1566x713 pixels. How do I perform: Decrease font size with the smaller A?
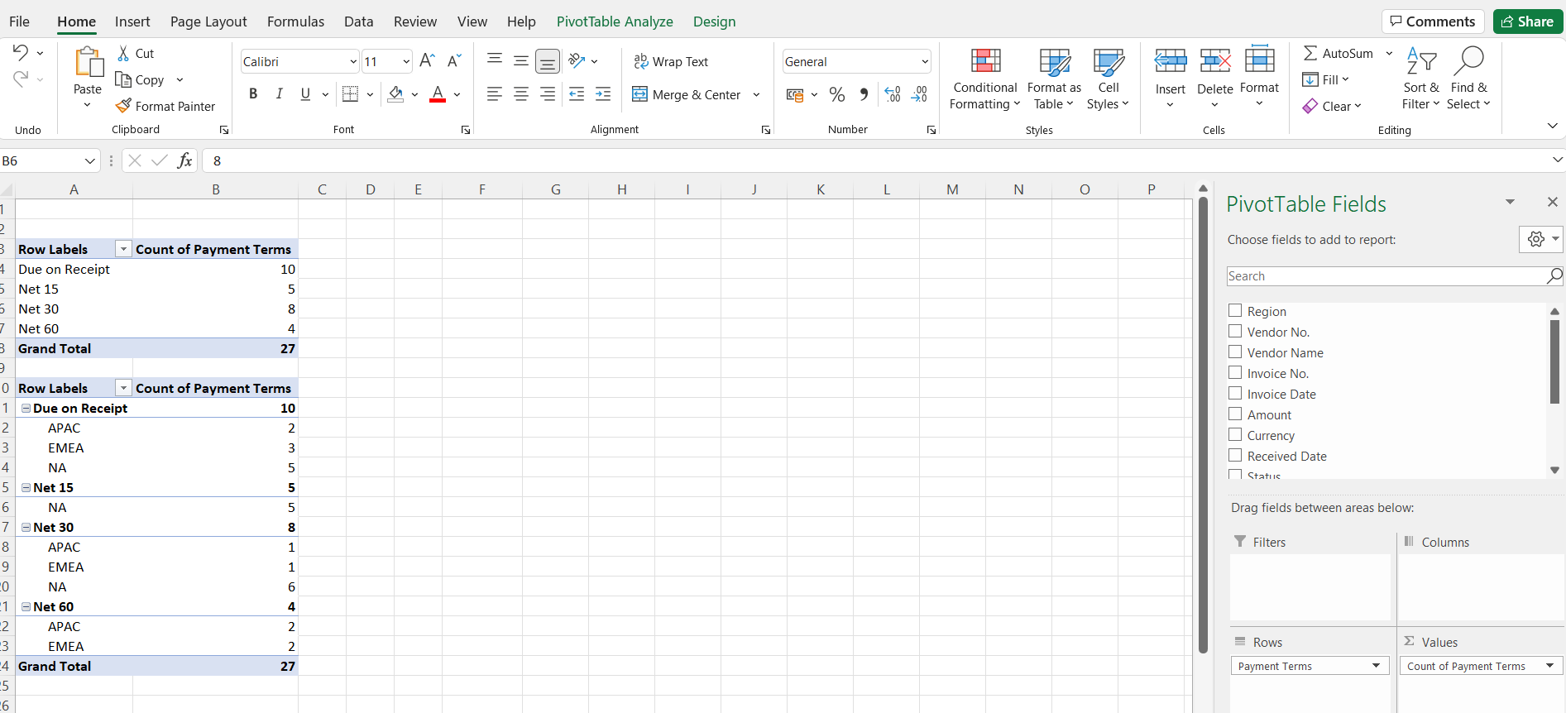[453, 61]
